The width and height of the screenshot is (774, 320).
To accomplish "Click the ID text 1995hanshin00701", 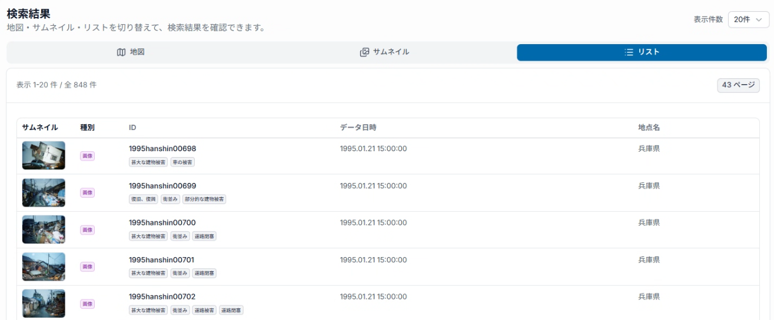I will tap(162, 260).
